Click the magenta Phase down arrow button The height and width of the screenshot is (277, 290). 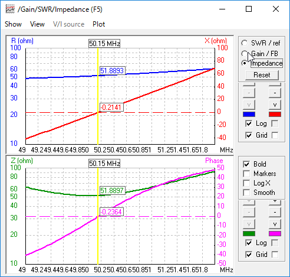275,224
